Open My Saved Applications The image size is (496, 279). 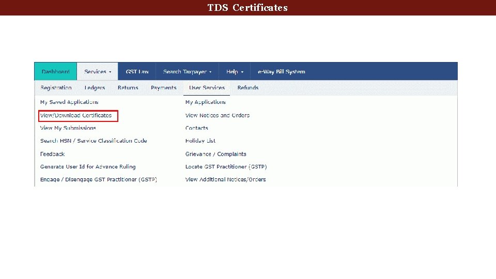[69, 102]
